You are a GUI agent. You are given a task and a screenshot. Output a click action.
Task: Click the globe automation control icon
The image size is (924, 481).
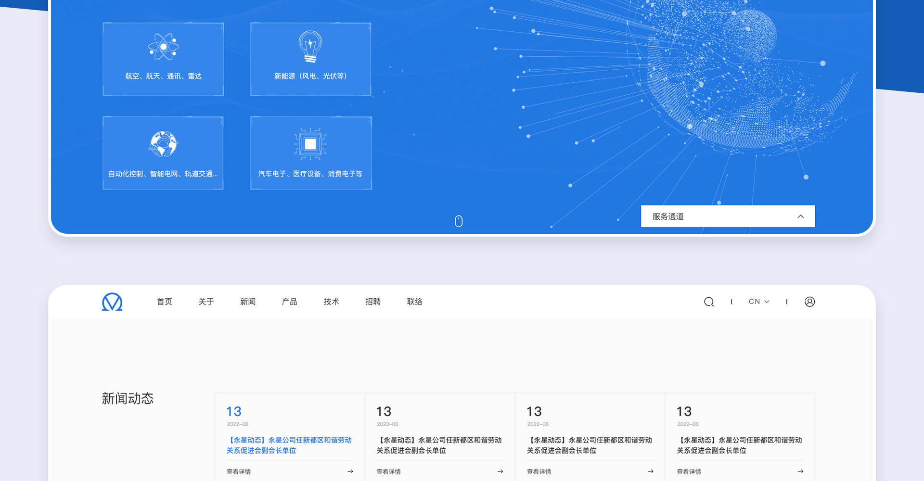point(163,144)
